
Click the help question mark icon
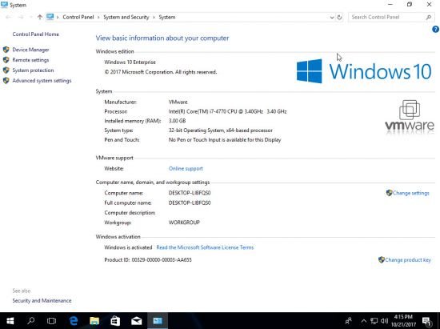(x=435, y=29)
